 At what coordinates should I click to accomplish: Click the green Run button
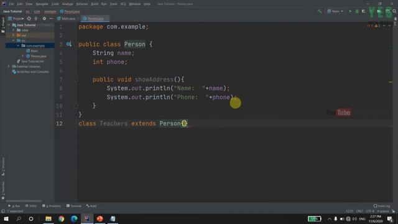click(x=350, y=11)
